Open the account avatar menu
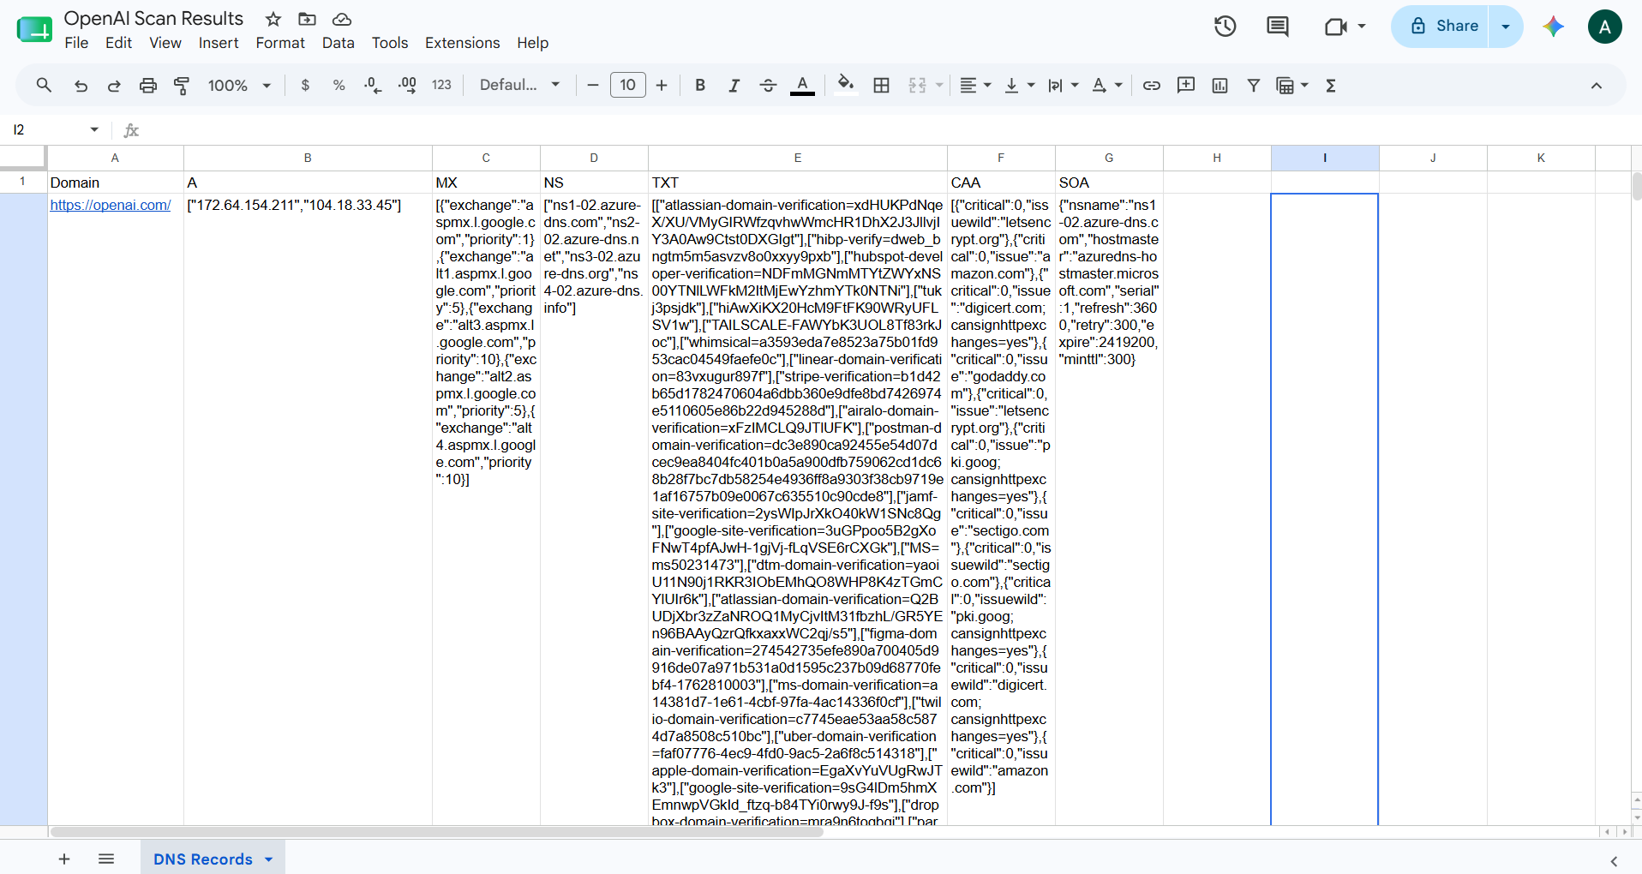This screenshot has width=1642, height=874. 1605,27
